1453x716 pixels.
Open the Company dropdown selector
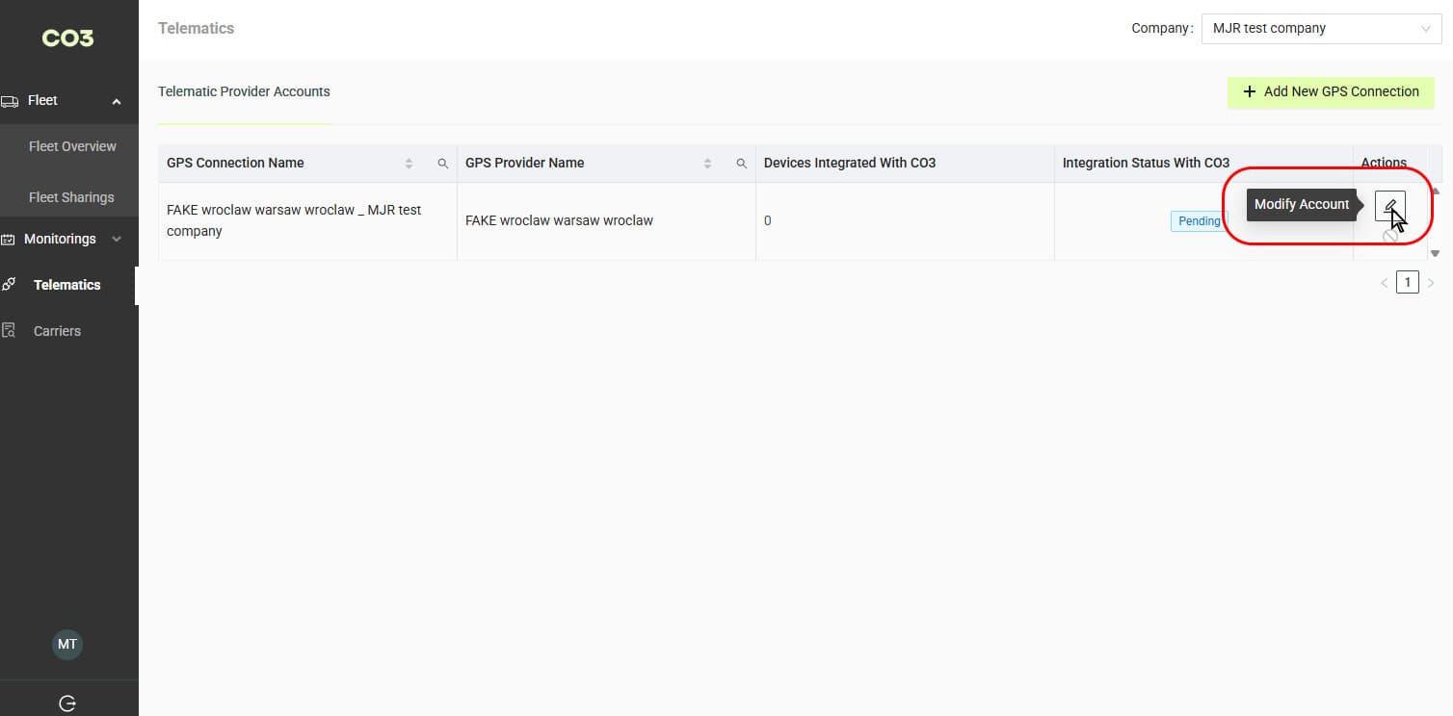tap(1320, 28)
